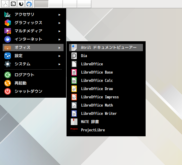
Task: Launch Atril ドキュメントビューアー
Action: tap(106, 48)
